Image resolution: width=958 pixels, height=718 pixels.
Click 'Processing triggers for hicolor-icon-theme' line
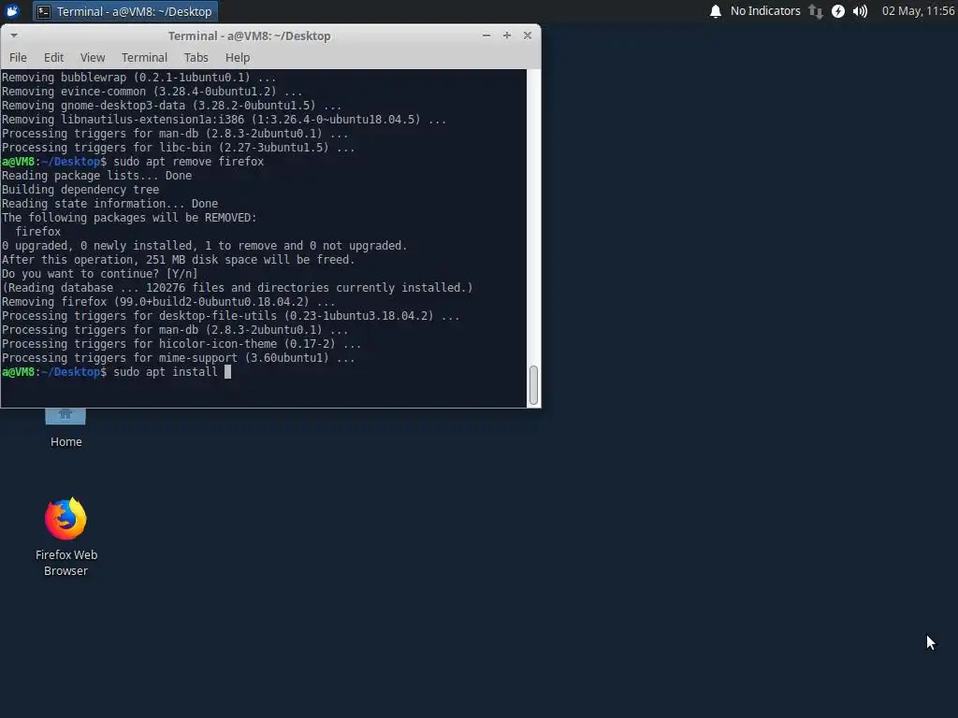coord(181,344)
